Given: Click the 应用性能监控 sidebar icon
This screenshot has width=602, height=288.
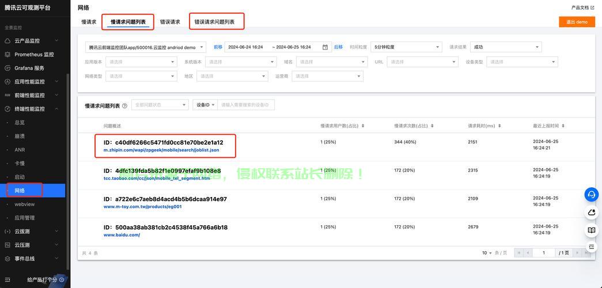Looking at the screenshot, I should pyautogui.click(x=7, y=82).
